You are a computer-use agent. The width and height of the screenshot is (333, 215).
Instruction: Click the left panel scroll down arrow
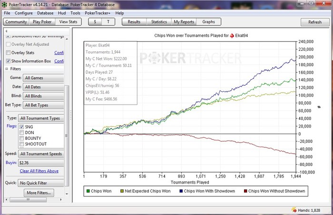click(67, 194)
